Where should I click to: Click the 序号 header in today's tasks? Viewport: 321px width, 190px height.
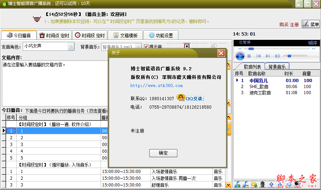[x=11, y=118]
